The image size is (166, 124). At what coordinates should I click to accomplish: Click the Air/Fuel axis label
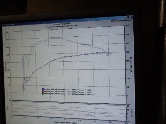pos(132,114)
